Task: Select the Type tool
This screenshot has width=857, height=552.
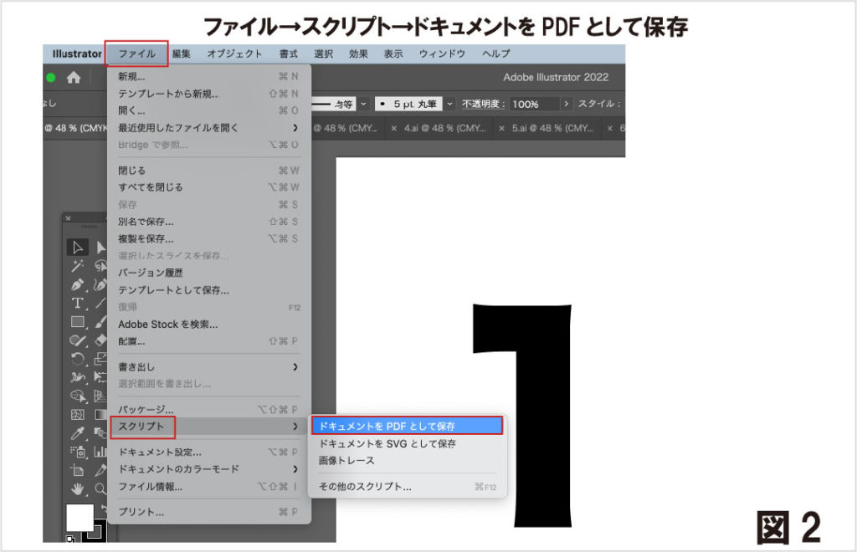Action: pos(78,303)
